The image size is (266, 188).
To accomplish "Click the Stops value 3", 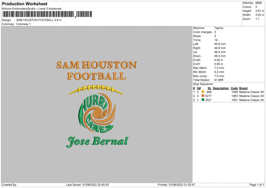I will [x=215, y=36].
